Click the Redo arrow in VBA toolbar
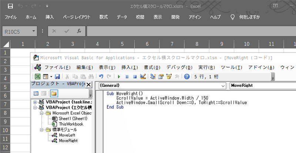This screenshot has height=153, width=296. pyautogui.click(x=109, y=76)
